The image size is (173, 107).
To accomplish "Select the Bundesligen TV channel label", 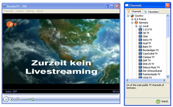I will 151,50.
